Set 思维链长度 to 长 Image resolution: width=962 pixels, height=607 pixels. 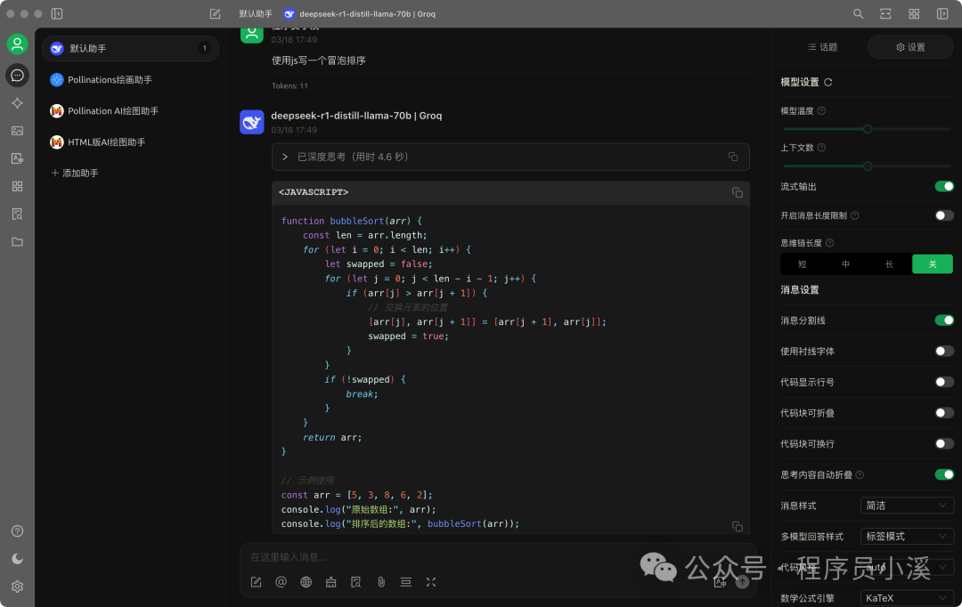coord(889,264)
